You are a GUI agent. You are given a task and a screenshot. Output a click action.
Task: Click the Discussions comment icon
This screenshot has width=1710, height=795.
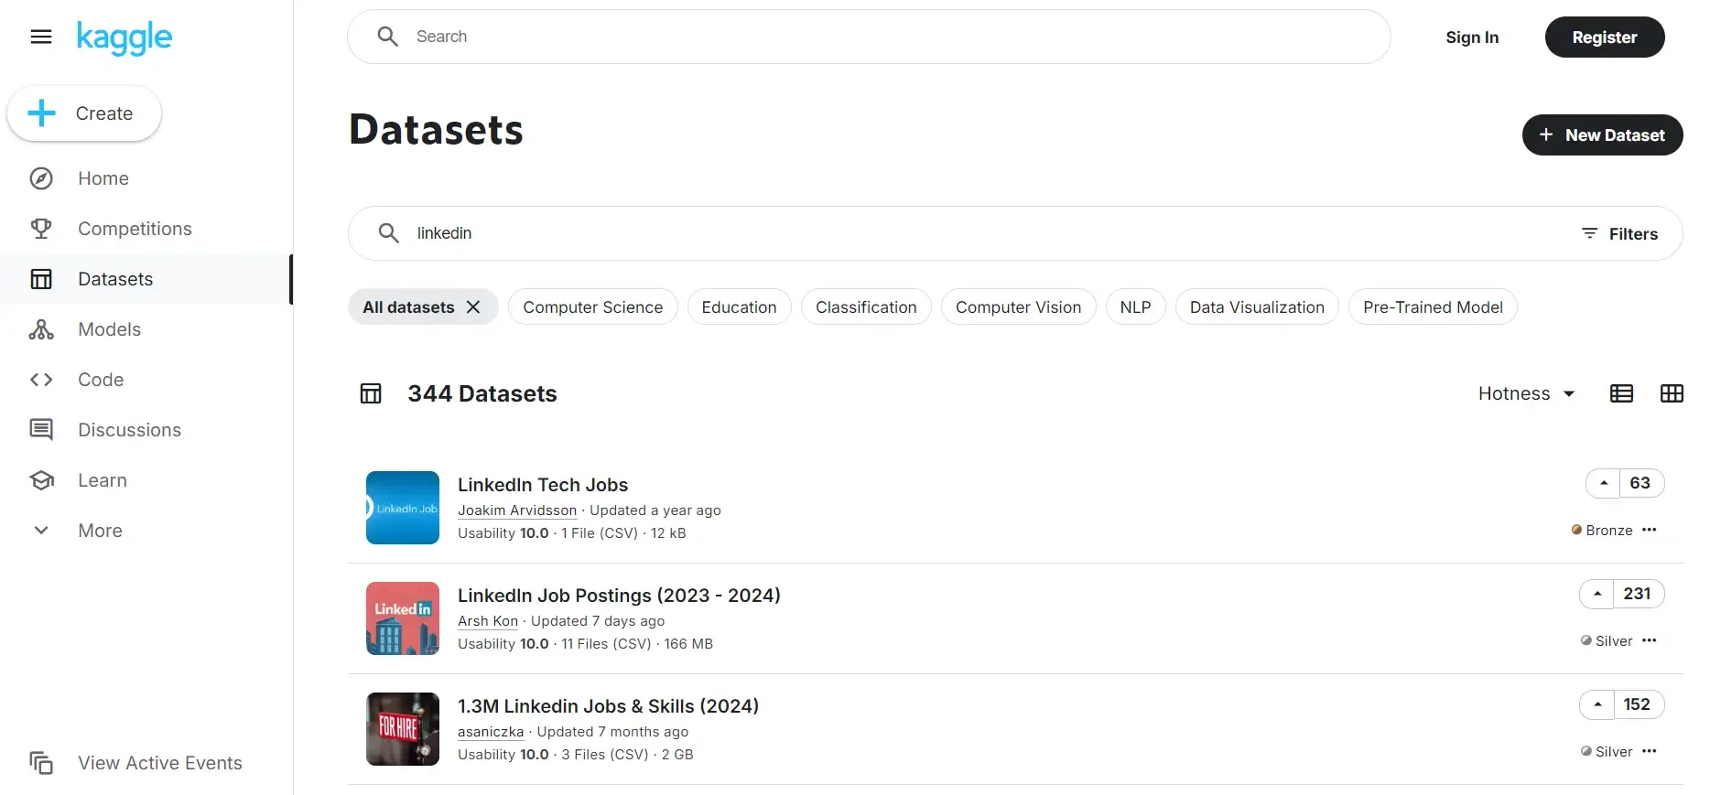pyautogui.click(x=41, y=430)
